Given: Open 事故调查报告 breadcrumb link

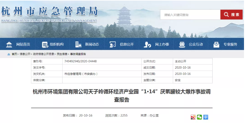Looking at the screenshot, I should [78, 54].
